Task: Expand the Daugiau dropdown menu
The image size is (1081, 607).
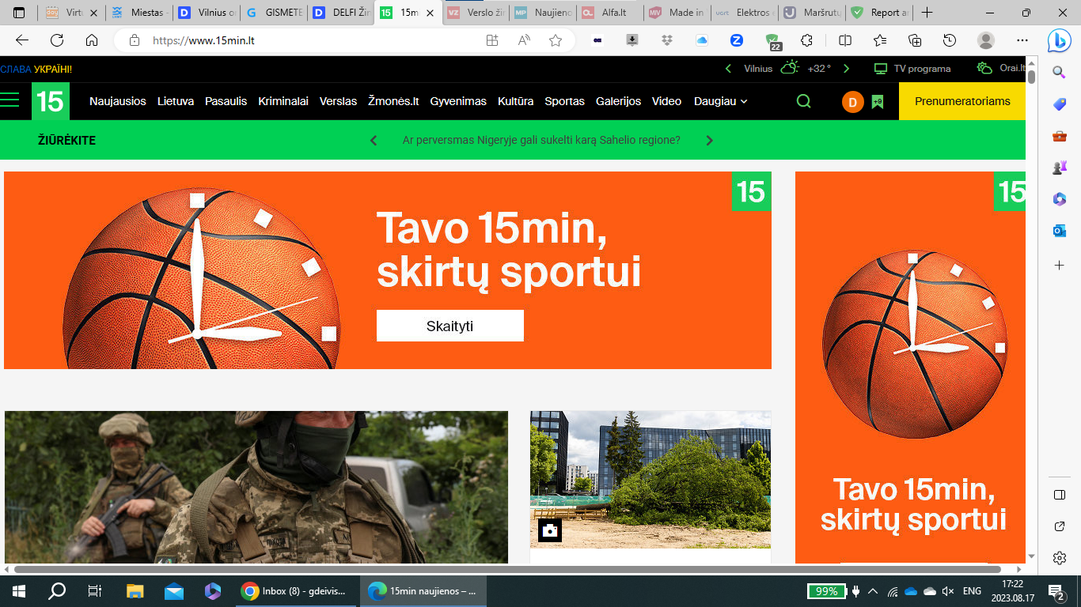Action: [720, 101]
